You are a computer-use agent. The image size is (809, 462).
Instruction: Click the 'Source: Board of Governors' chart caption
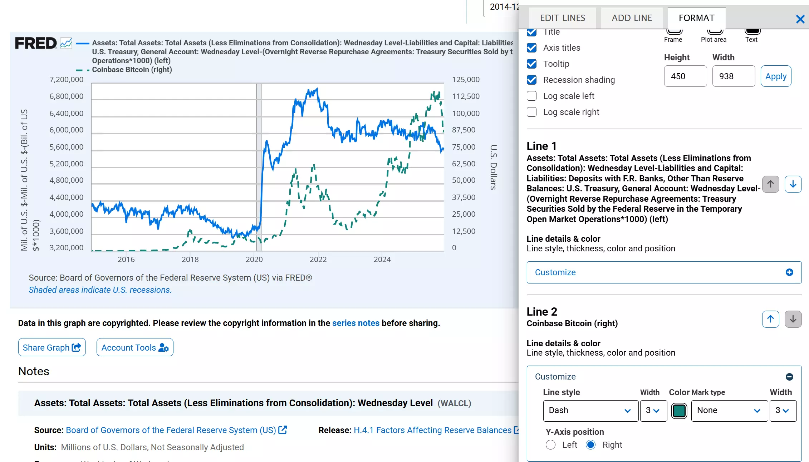(171, 278)
